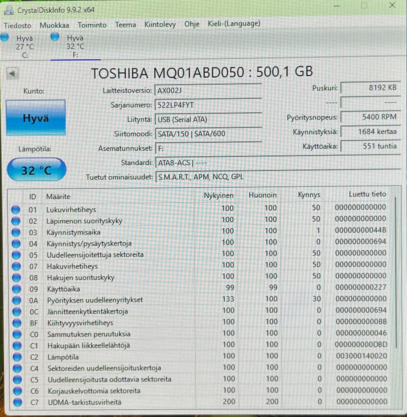
Task: Click the status orb for Hakuvirhetiheys row
Action: pyautogui.click(x=16, y=266)
